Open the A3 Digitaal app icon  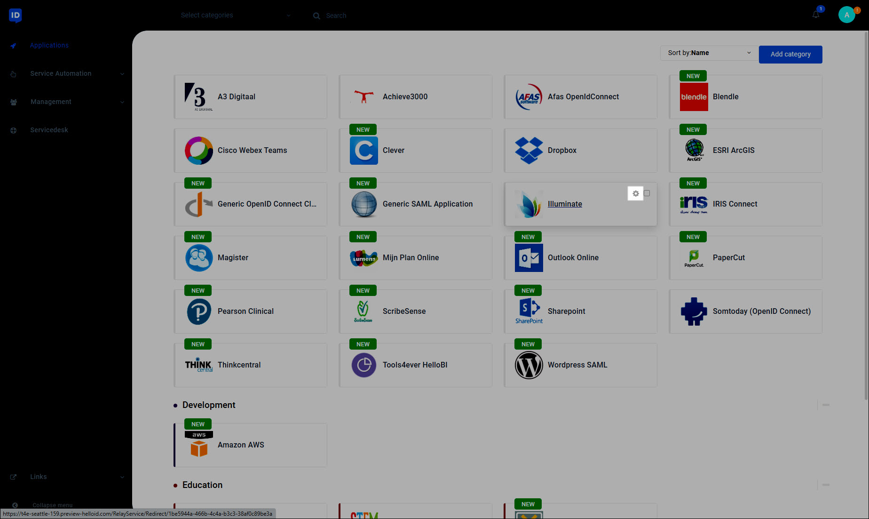coord(199,97)
